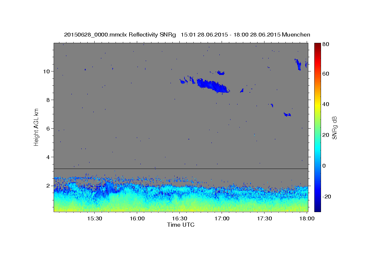Click the 17:00 time tick label
The width and height of the screenshot is (381, 254).
pyautogui.click(x=222, y=219)
